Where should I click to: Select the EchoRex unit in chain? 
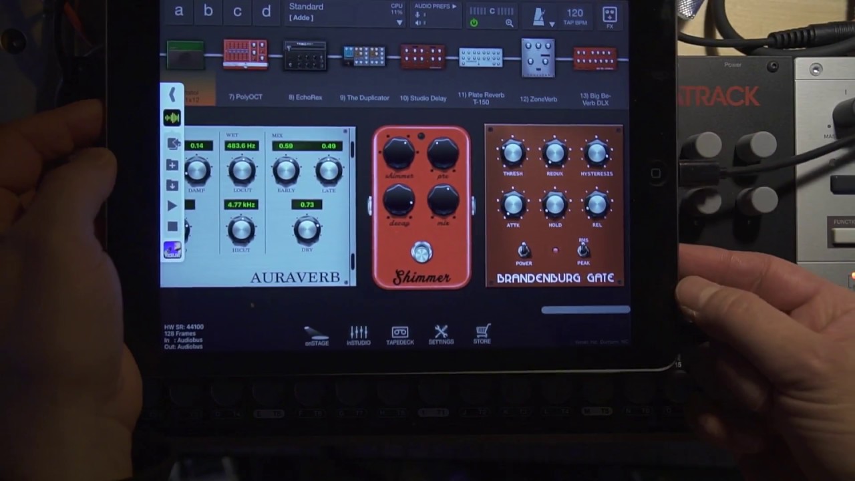[305, 56]
